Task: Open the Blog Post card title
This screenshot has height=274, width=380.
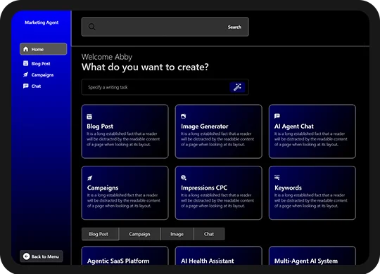Action: [x=100, y=126]
